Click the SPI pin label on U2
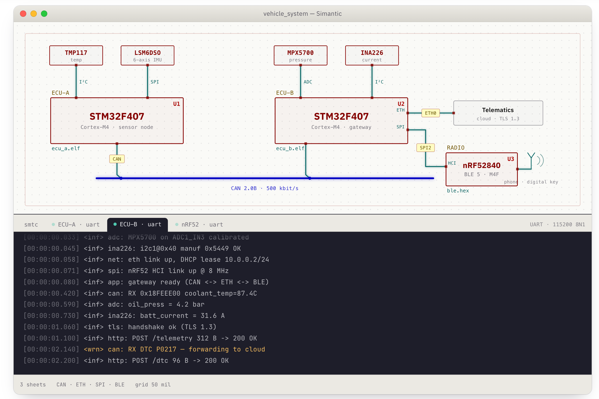 click(x=401, y=127)
